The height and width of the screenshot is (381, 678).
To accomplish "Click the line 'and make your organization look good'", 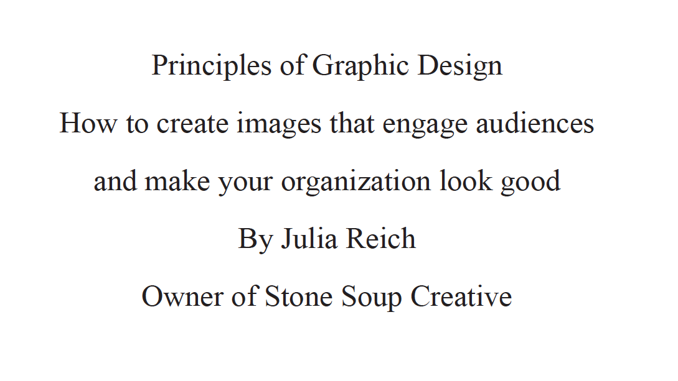I will pos(327,181).
